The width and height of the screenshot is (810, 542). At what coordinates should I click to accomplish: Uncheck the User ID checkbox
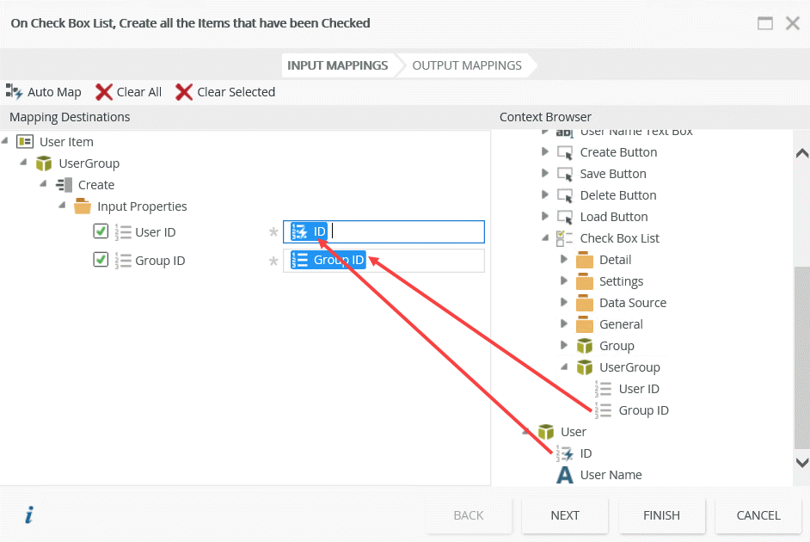click(101, 231)
